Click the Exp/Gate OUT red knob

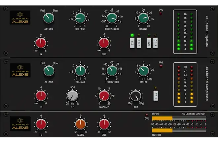click(104, 43)
